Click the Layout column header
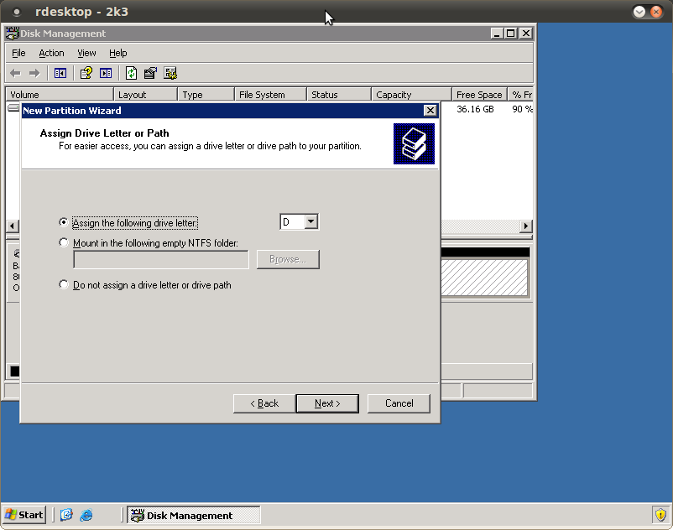The height and width of the screenshot is (530, 673). tap(145, 94)
